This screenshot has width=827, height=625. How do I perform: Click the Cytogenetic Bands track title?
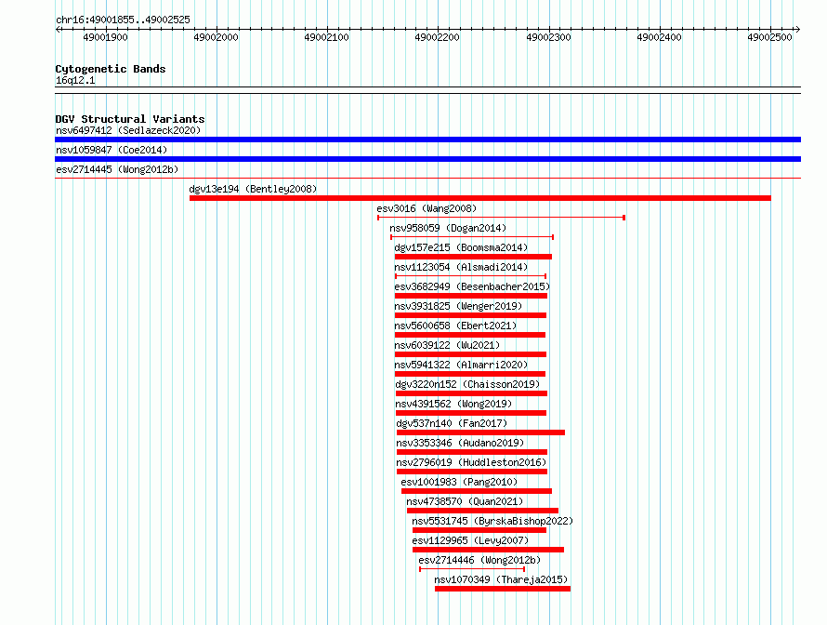point(111,69)
